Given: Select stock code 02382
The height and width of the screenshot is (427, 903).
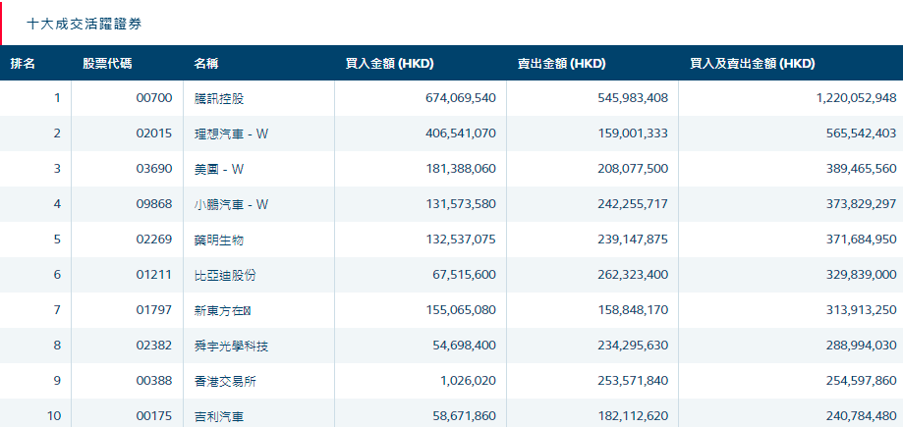Looking at the screenshot, I should point(153,346).
